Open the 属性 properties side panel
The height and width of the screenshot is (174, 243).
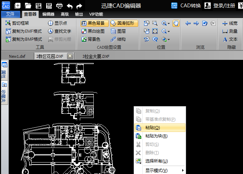point(4,71)
